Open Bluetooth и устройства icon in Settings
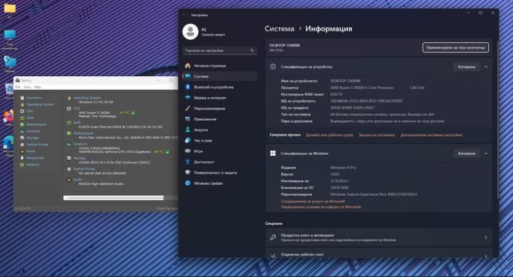Image resolution: width=513 pixels, height=277 pixels. (x=188, y=87)
